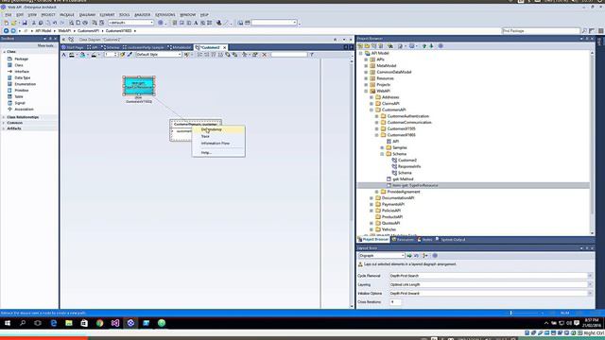Select the cyan TypeForResource element on the diagram
The height and width of the screenshot is (340, 605).
[x=139, y=86]
